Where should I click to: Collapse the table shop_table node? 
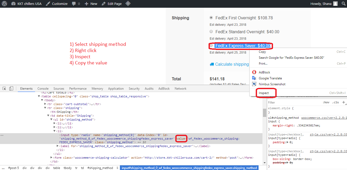(39, 96)
